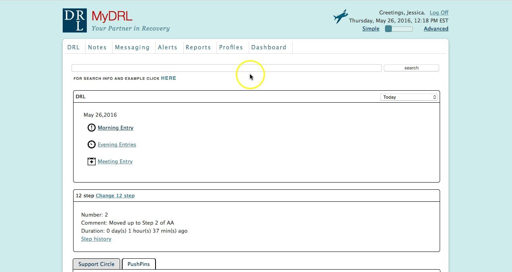Focus the search text field
The image size is (512, 272).
coord(227,68)
